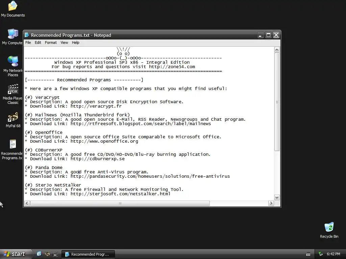Image resolution: width=346 pixels, height=259 pixels.
Task: Click "Windows XP Professional SP3 x86" line
Action: 122,62
